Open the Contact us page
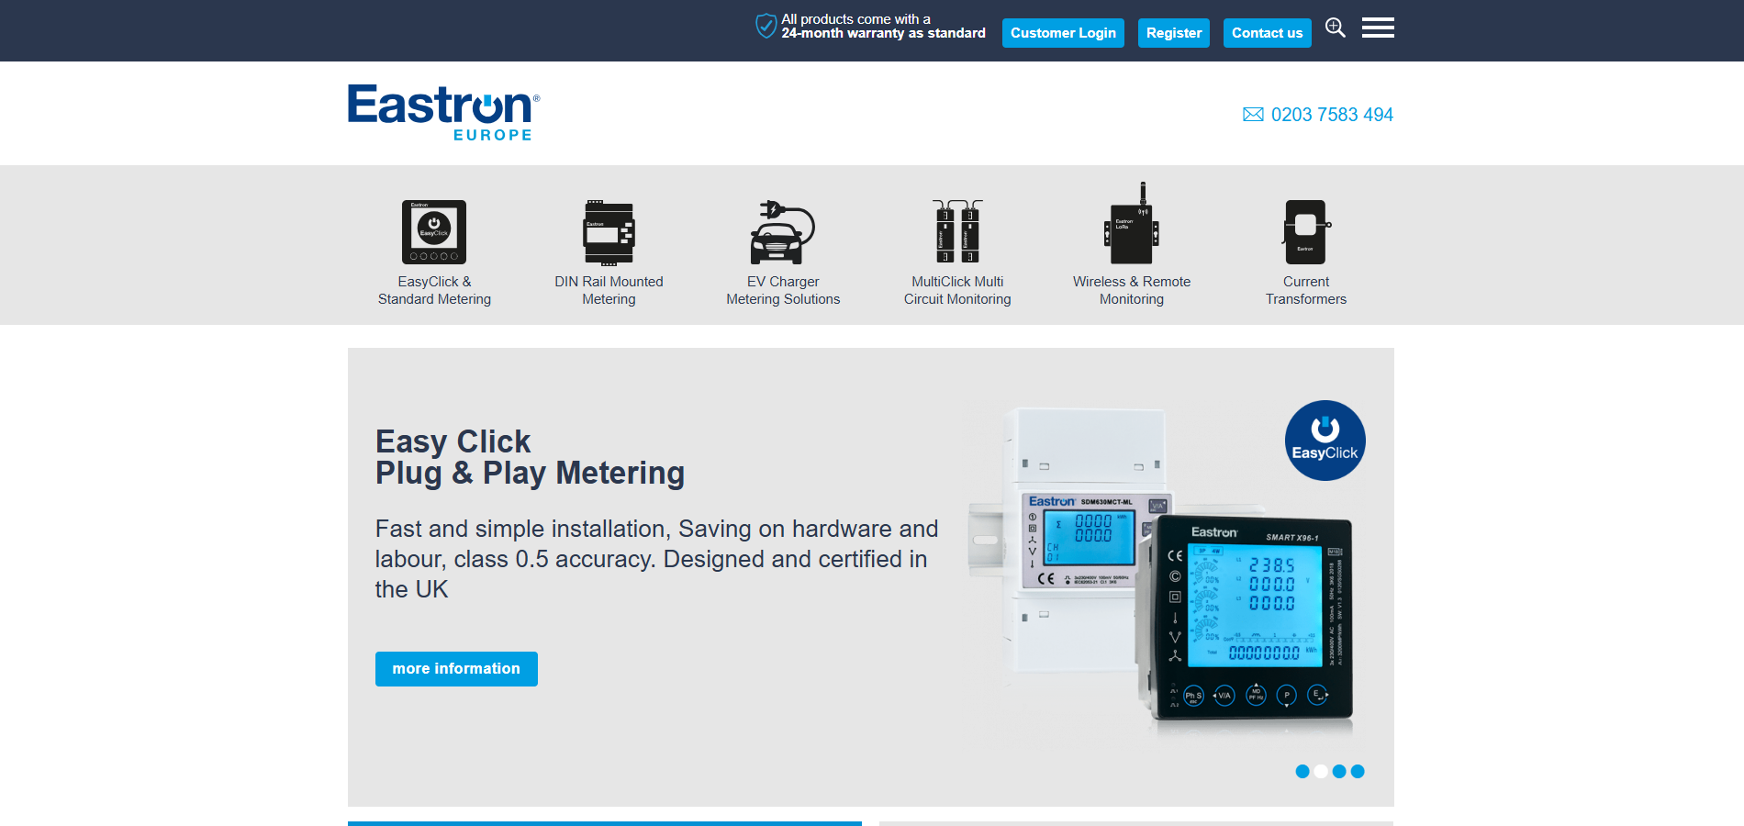Image resolution: width=1744 pixels, height=826 pixels. [x=1267, y=33]
